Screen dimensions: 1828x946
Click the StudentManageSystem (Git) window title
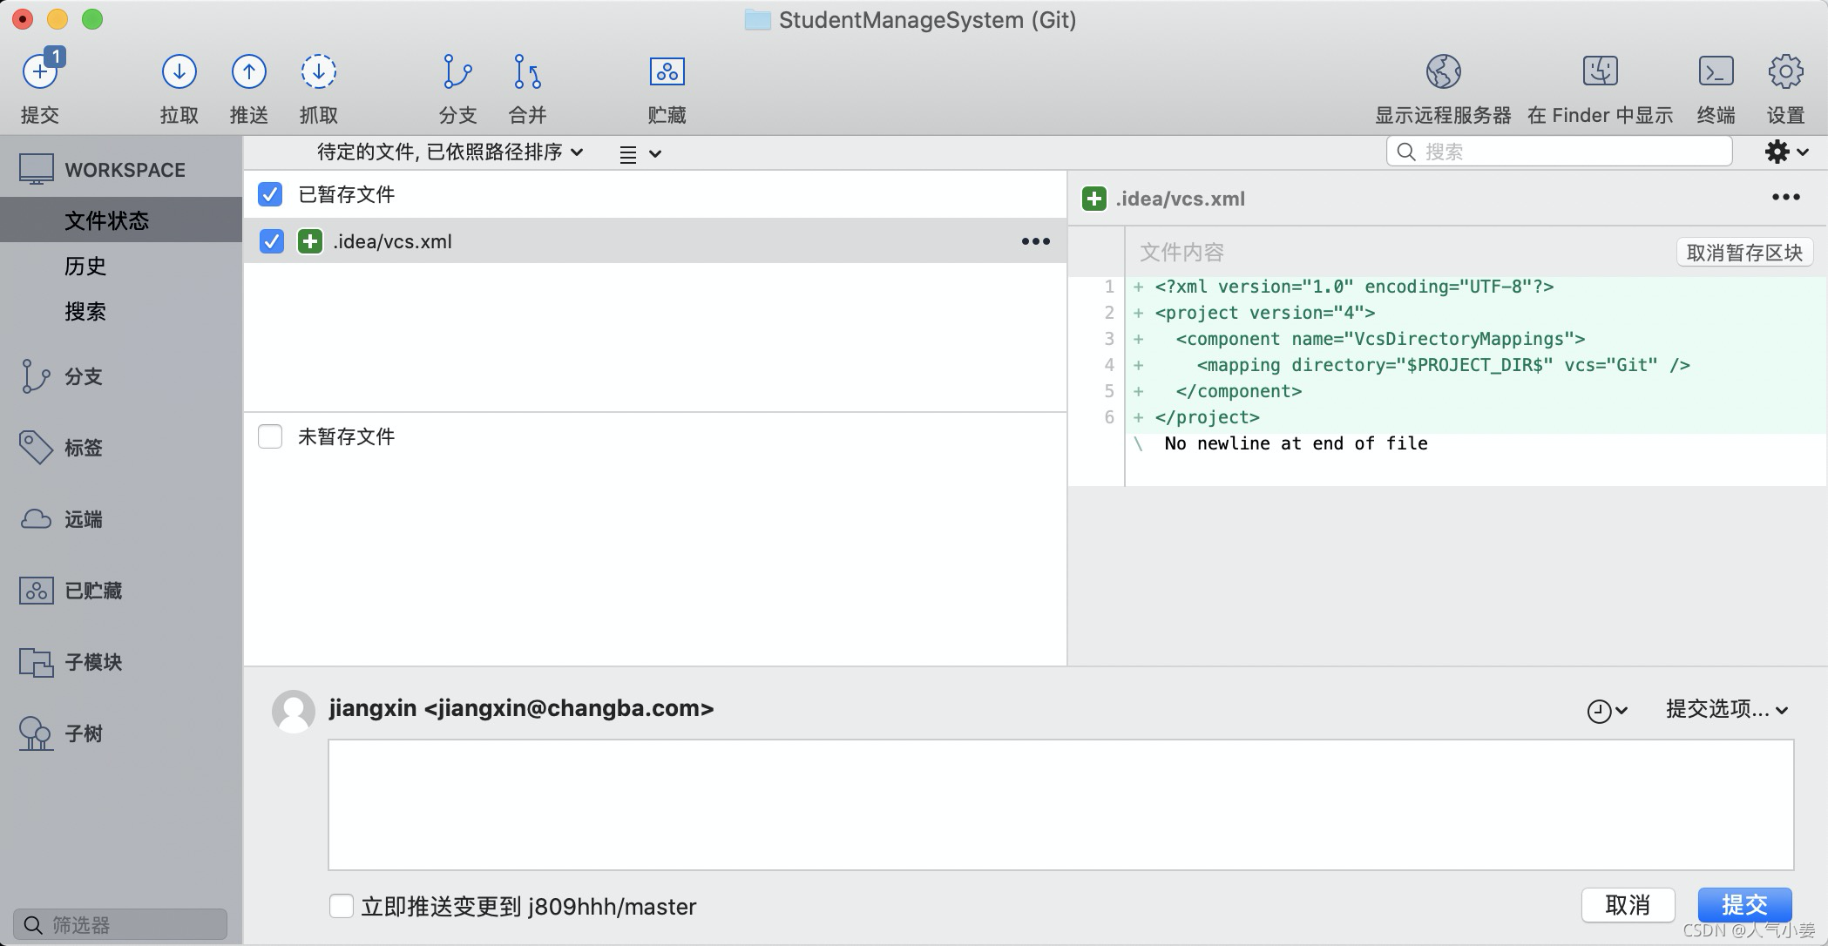[x=927, y=20]
